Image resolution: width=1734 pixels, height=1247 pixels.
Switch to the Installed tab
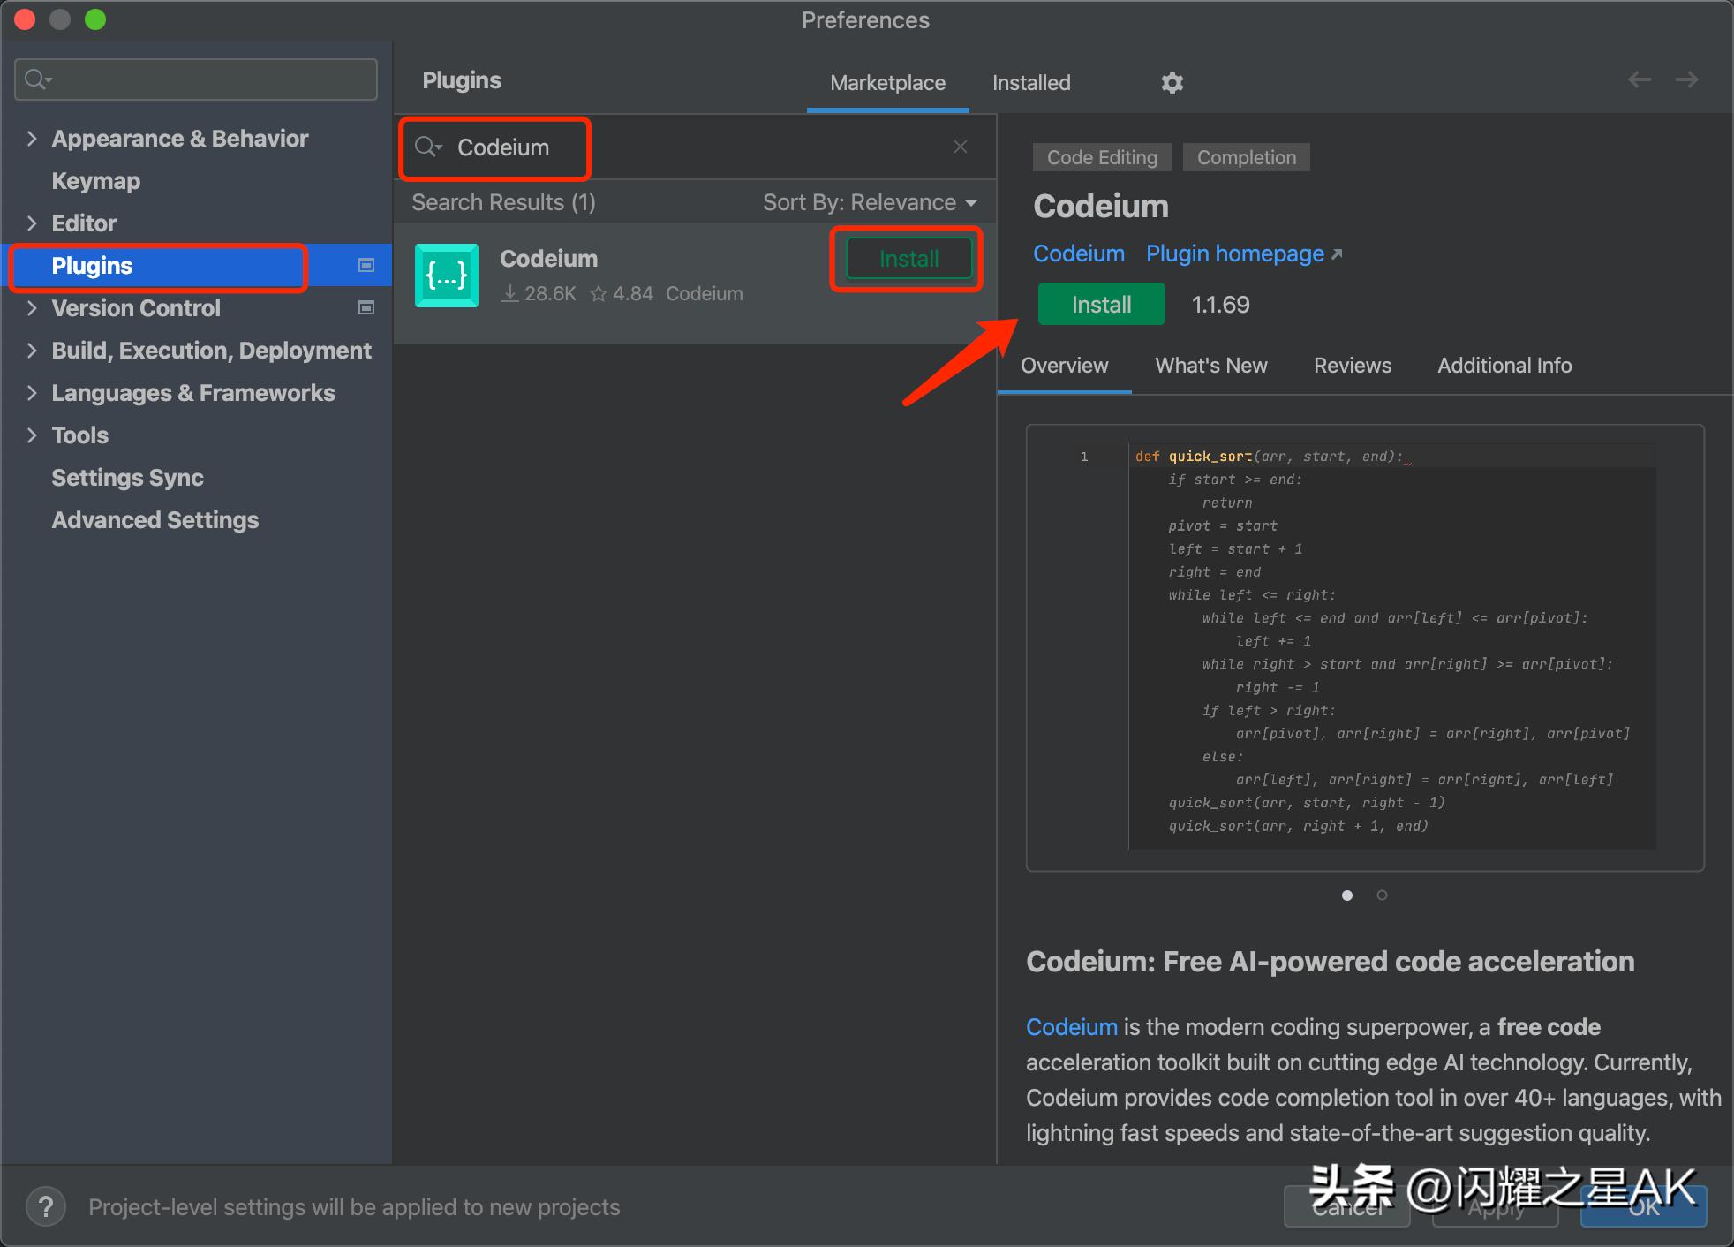point(1031,82)
